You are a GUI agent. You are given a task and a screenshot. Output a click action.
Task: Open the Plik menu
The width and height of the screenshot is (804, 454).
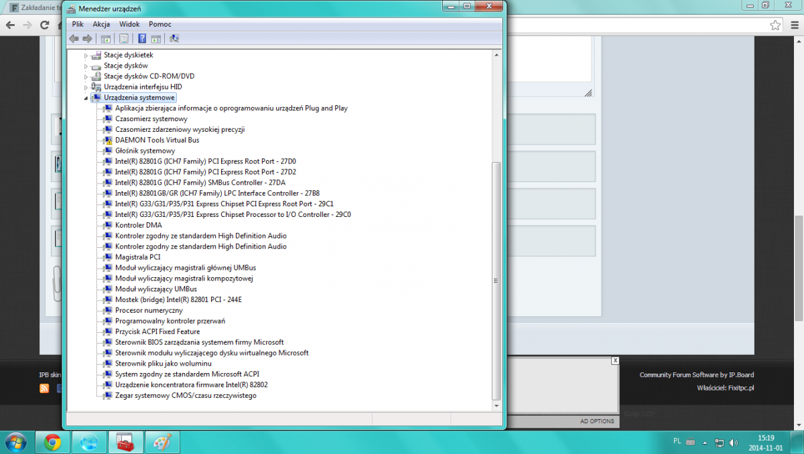[78, 24]
